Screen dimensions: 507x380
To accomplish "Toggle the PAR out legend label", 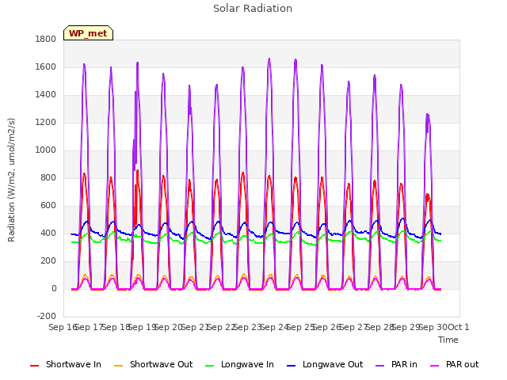I will click(x=462, y=364).
